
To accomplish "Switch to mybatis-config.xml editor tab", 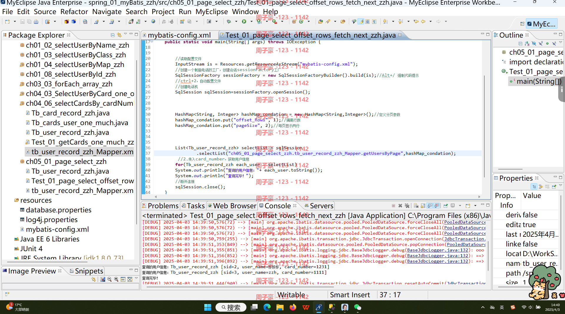I will [179, 35].
